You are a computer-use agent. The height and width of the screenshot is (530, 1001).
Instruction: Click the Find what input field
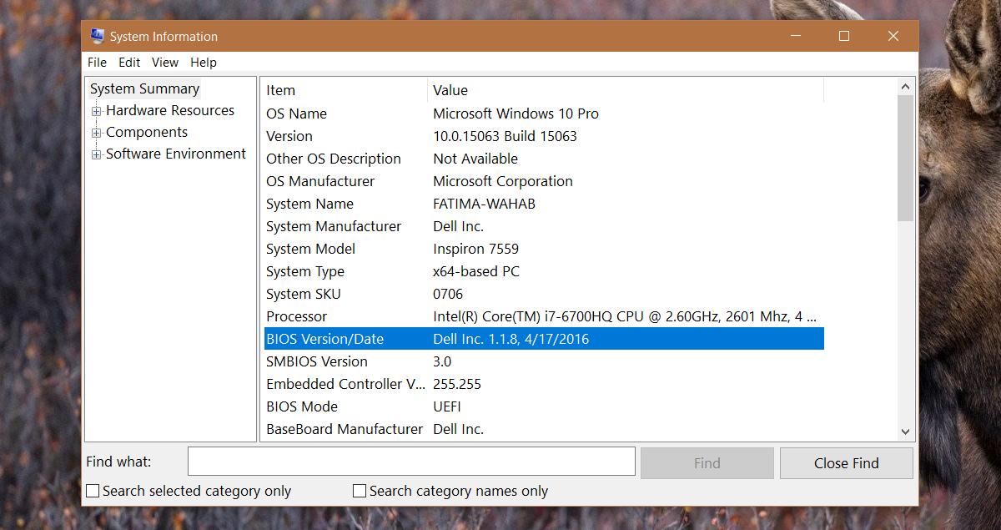(x=411, y=462)
